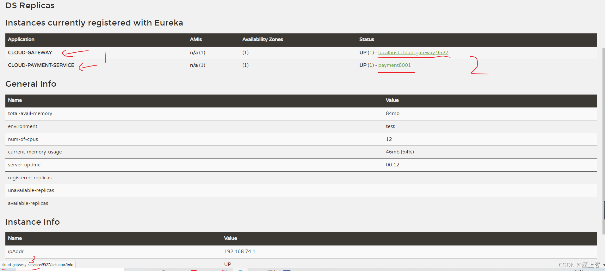This screenshot has height=271, width=605.
Task: Click the Status column header
Action: pyautogui.click(x=367, y=39)
